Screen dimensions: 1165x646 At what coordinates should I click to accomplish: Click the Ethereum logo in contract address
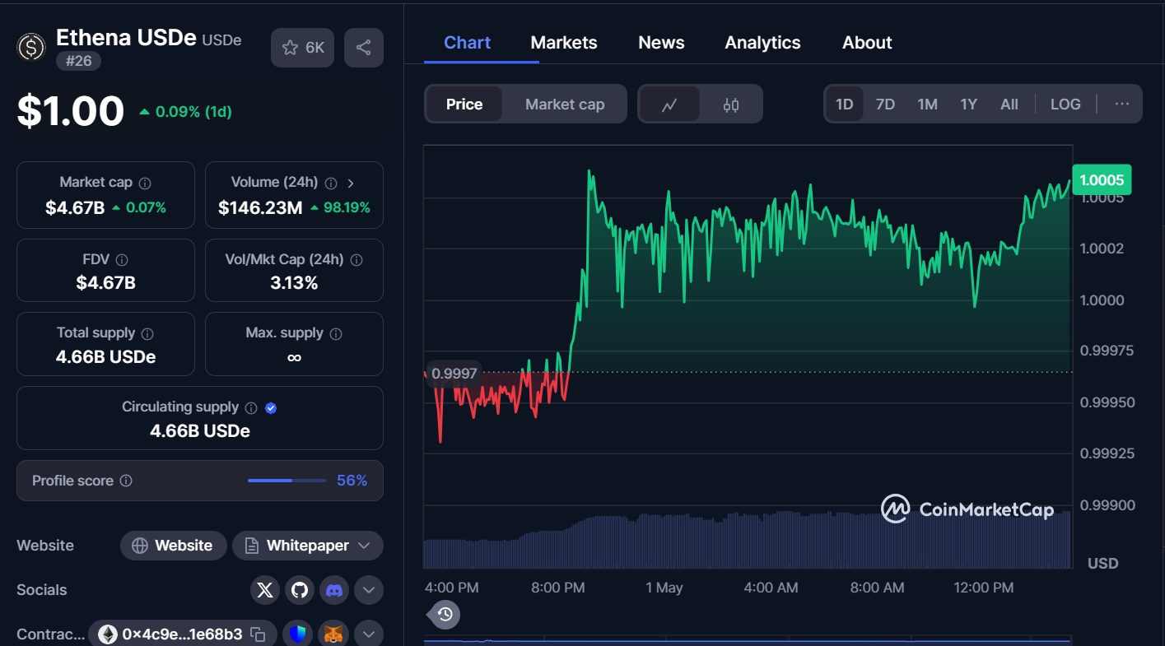[x=108, y=634]
